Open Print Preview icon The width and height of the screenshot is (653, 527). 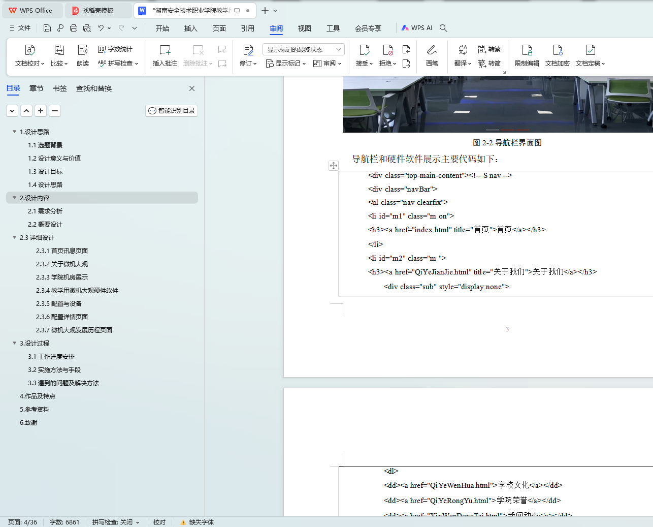pos(87,28)
